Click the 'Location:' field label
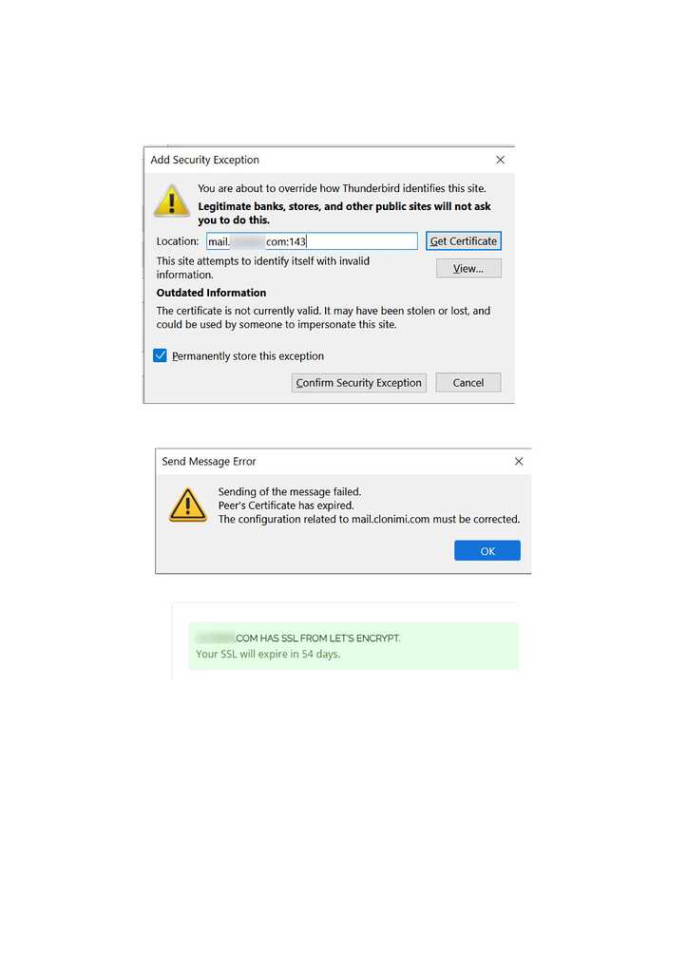Viewport: 687px width, 973px height. click(178, 241)
